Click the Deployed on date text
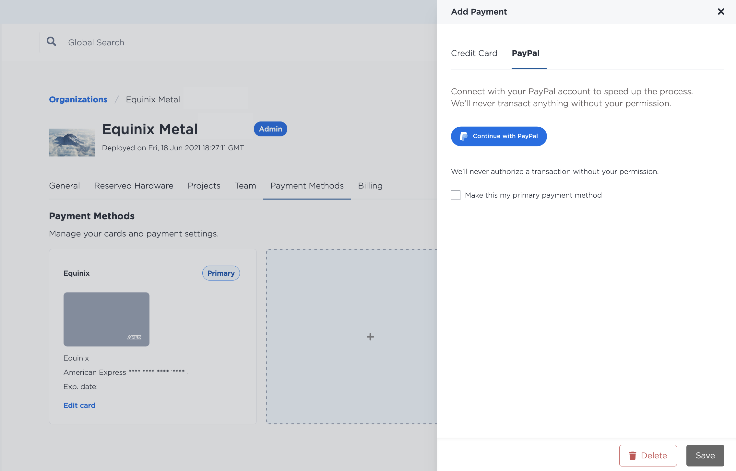 [173, 148]
